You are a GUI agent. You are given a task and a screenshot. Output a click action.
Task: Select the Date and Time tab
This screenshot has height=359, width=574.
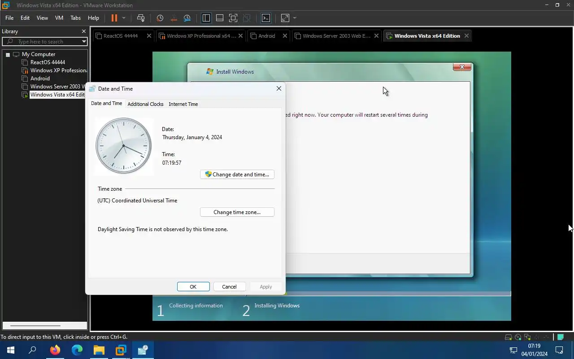[106, 103]
